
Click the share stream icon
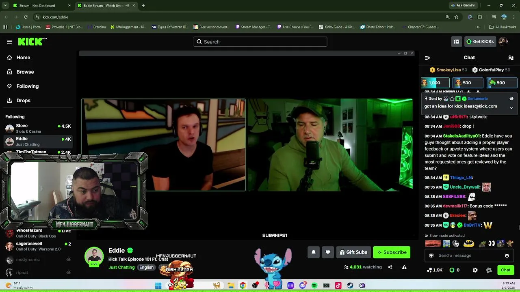pyautogui.click(x=390, y=267)
